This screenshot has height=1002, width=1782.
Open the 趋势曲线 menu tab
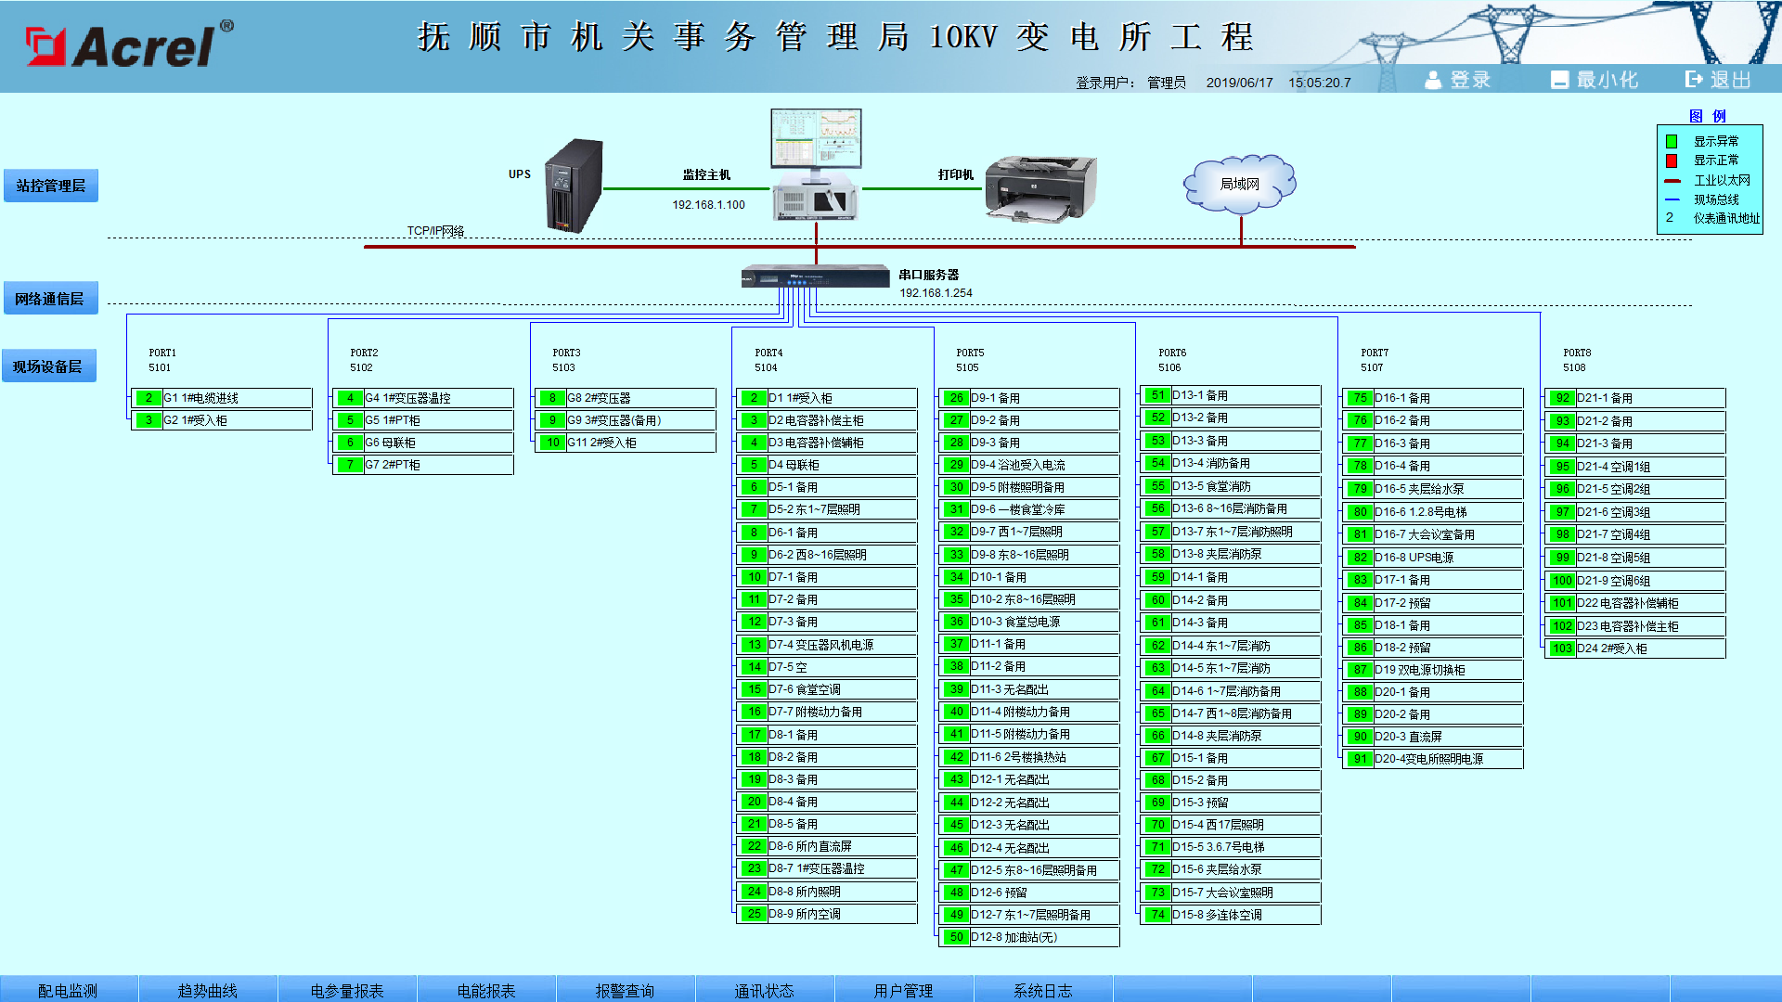coord(207,990)
